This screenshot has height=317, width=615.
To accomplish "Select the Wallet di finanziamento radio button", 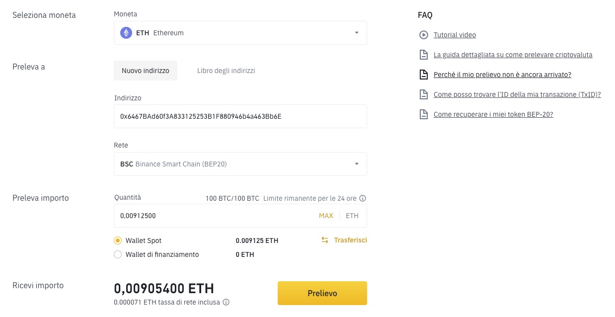I will coord(118,254).
